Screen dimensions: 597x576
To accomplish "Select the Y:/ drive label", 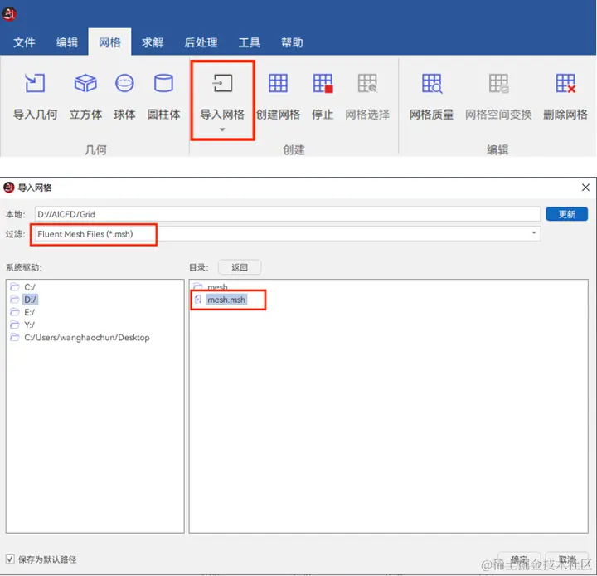I will (29, 325).
